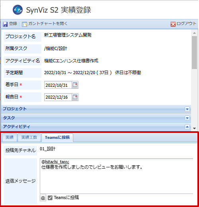
Task: Click inside the 送信メッセージ text area
Action: pyautogui.click(x=116, y=176)
